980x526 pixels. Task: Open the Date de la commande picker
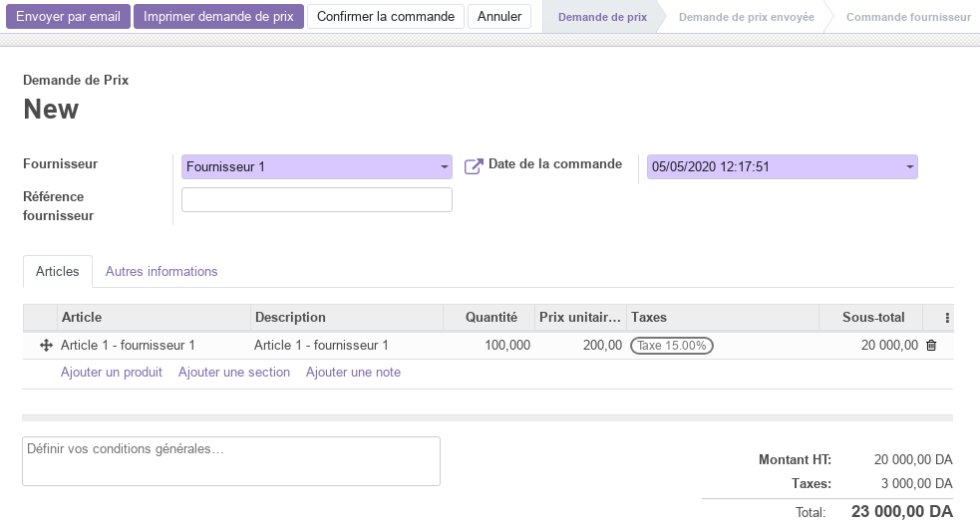click(x=782, y=166)
